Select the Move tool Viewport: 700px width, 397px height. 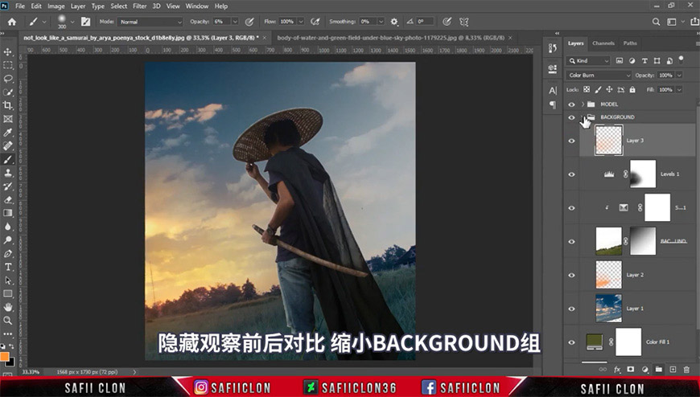[x=8, y=51]
